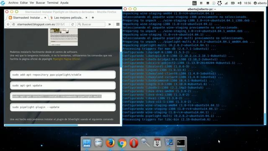Open the Firefox hamburger menu
Screen dimensions: 268x151
pos(118,24)
